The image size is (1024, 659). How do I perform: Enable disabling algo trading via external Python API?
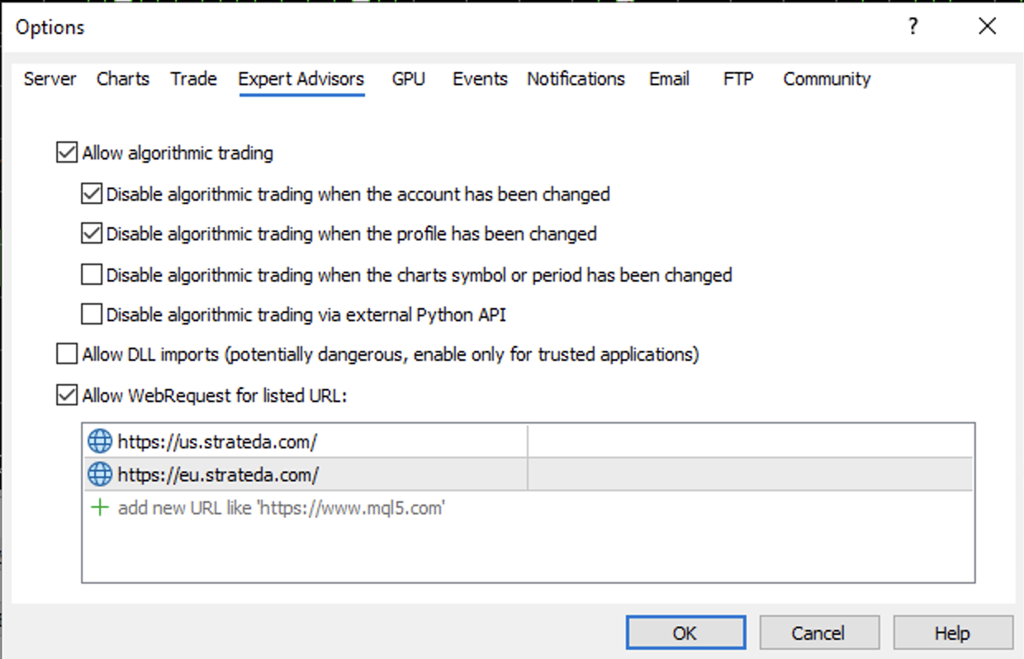coord(91,314)
